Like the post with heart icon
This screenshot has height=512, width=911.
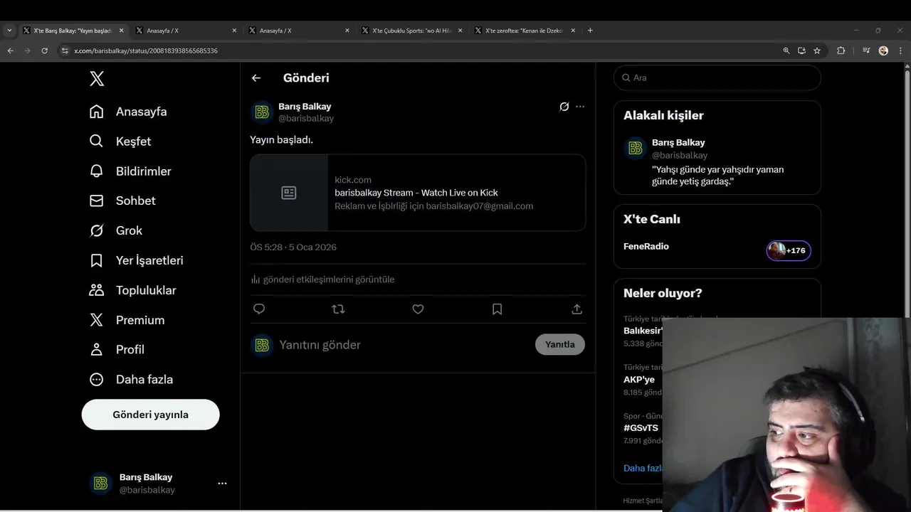tap(418, 309)
